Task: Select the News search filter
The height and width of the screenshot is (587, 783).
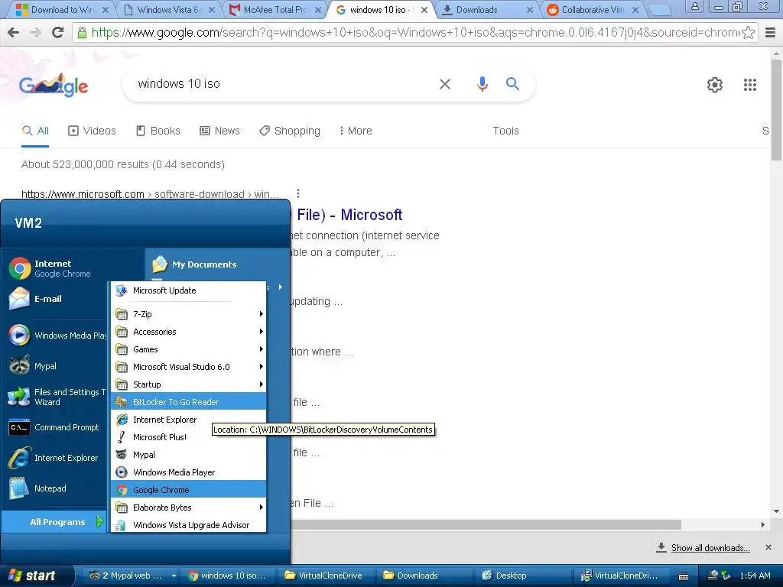Action: (x=219, y=131)
